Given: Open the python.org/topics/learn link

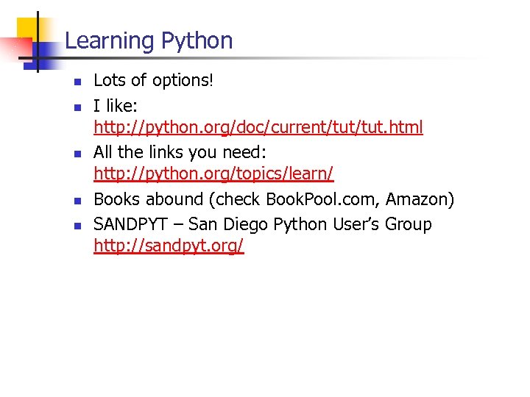Looking at the screenshot, I should click(x=213, y=174).
